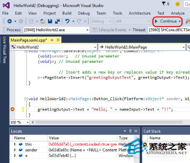Screen dimensions: 190x163
Task: Open file using the folder icon
Action: click(43, 21)
